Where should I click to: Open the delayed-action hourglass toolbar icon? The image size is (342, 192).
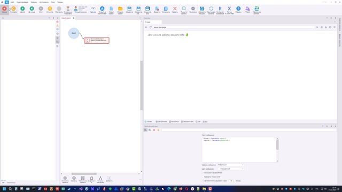(68, 10)
